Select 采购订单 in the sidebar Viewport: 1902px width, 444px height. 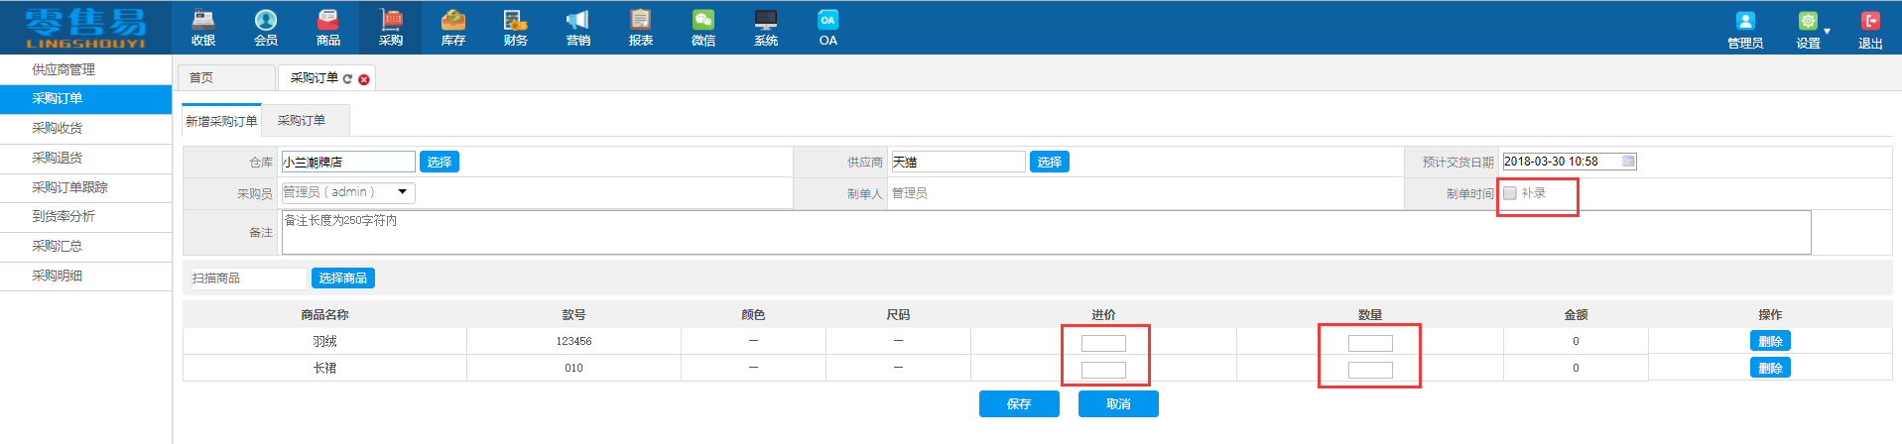tap(85, 99)
